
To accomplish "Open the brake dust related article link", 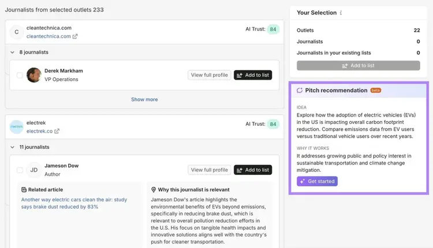I will pyautogui.click(x=74, y=203).
